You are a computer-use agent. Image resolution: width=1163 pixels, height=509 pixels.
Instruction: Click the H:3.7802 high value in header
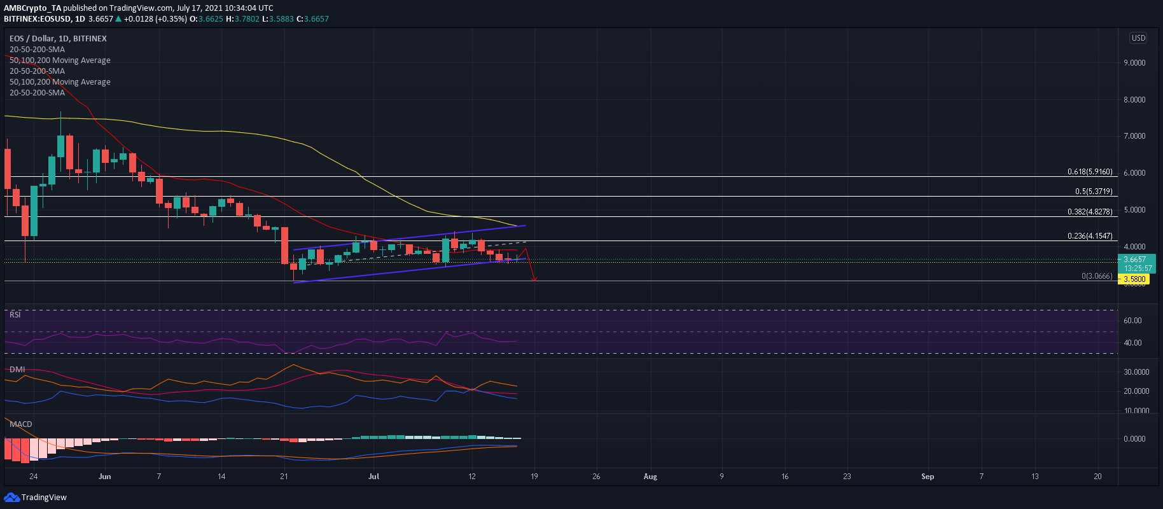[242, 19]
